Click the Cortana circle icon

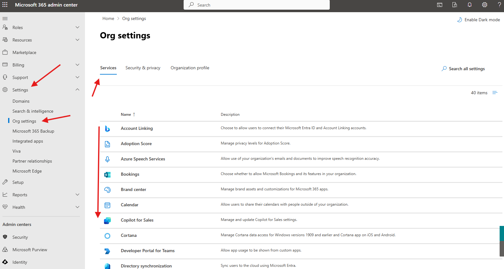pos(107,236)
